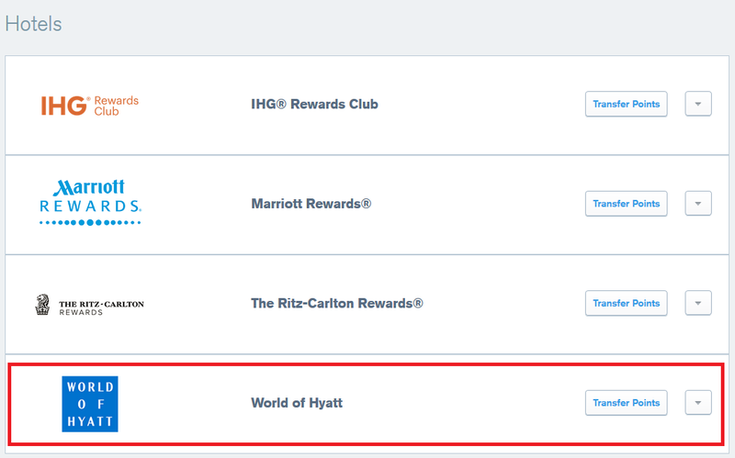Click the dotted line beneath Marriott REWARDS logo
Screen dimensions: 735x458
coord(90,222)
